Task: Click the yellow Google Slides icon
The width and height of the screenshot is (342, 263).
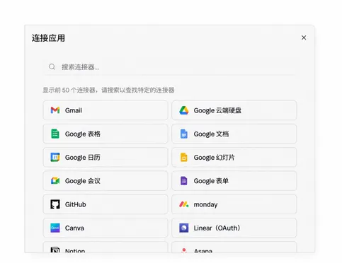Action: coord(184,157)
